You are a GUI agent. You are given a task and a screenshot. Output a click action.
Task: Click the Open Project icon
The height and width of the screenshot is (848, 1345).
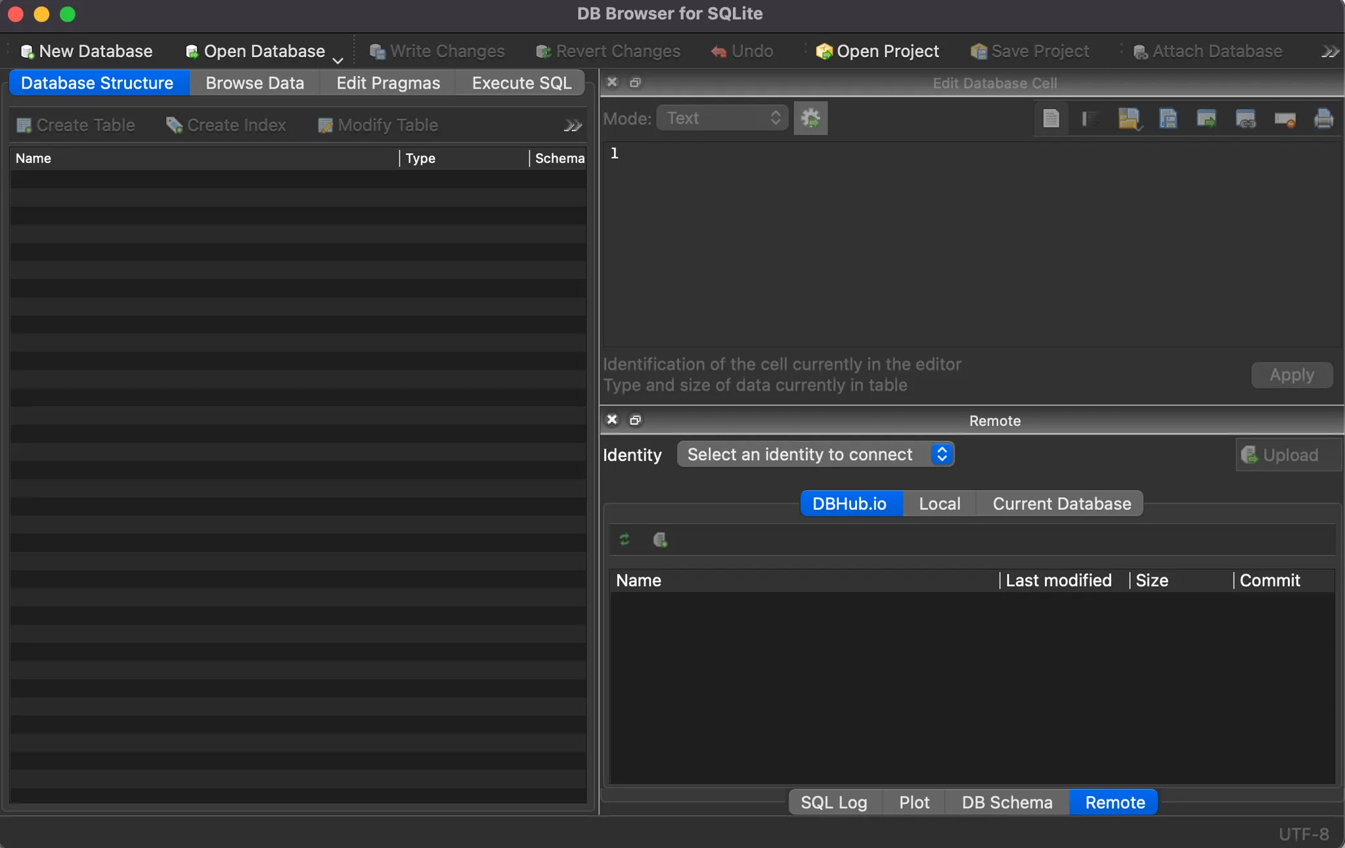824,51
